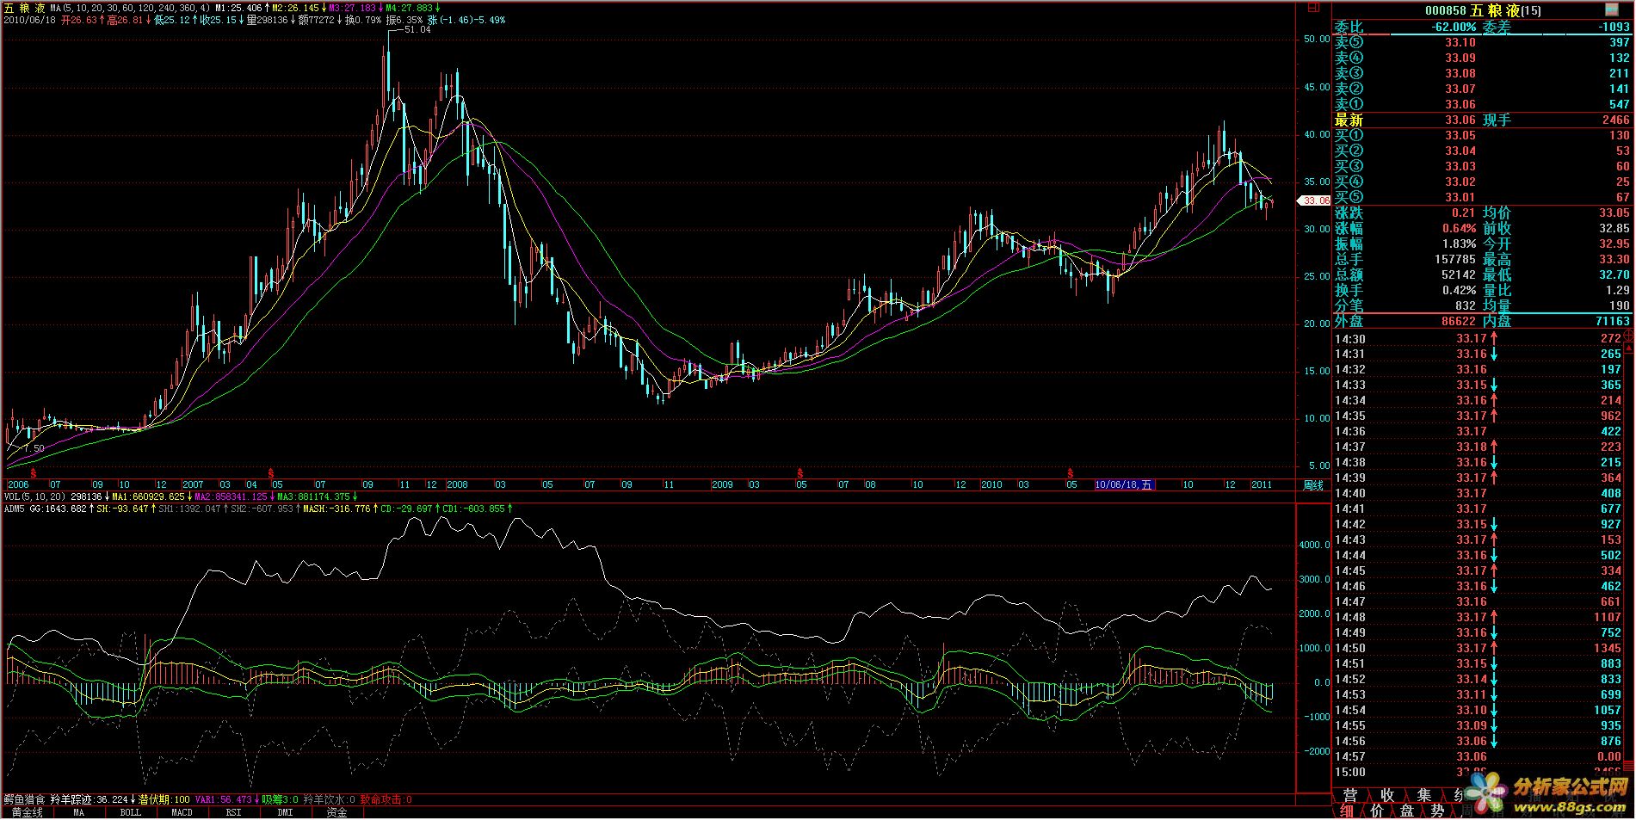Click the highlighted date 10/06/18,五 on time axis

1124,484
